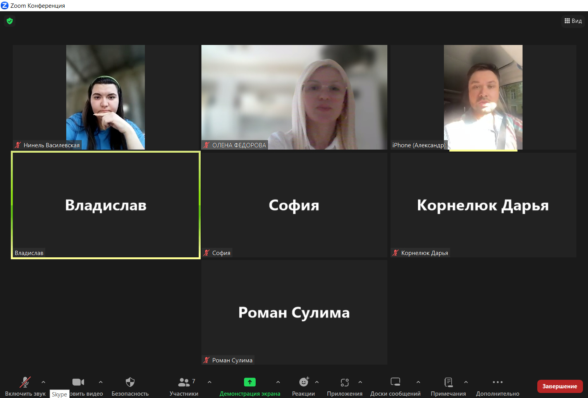Image resolution: width=588 pixels, height=398 pixels.
Task: Expand Приложения options arrow
Action: click(360, 382)
